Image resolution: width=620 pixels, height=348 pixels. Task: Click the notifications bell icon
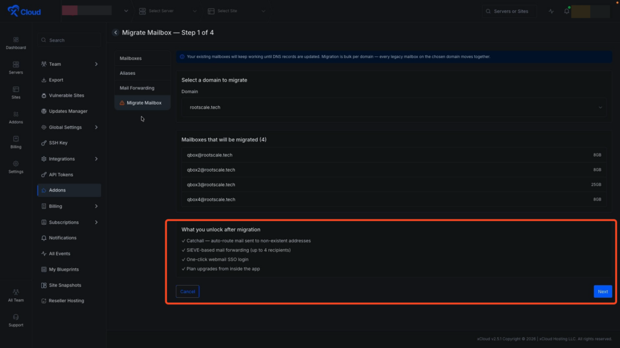[567, 11]
